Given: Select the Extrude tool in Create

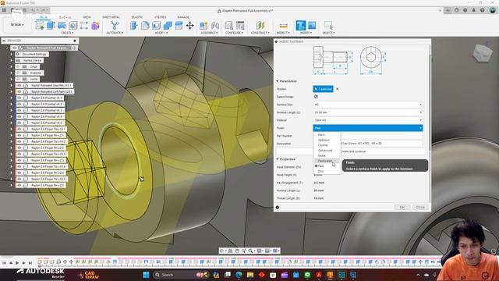Looking at the screenshot, I should click(x=51, y=26).
